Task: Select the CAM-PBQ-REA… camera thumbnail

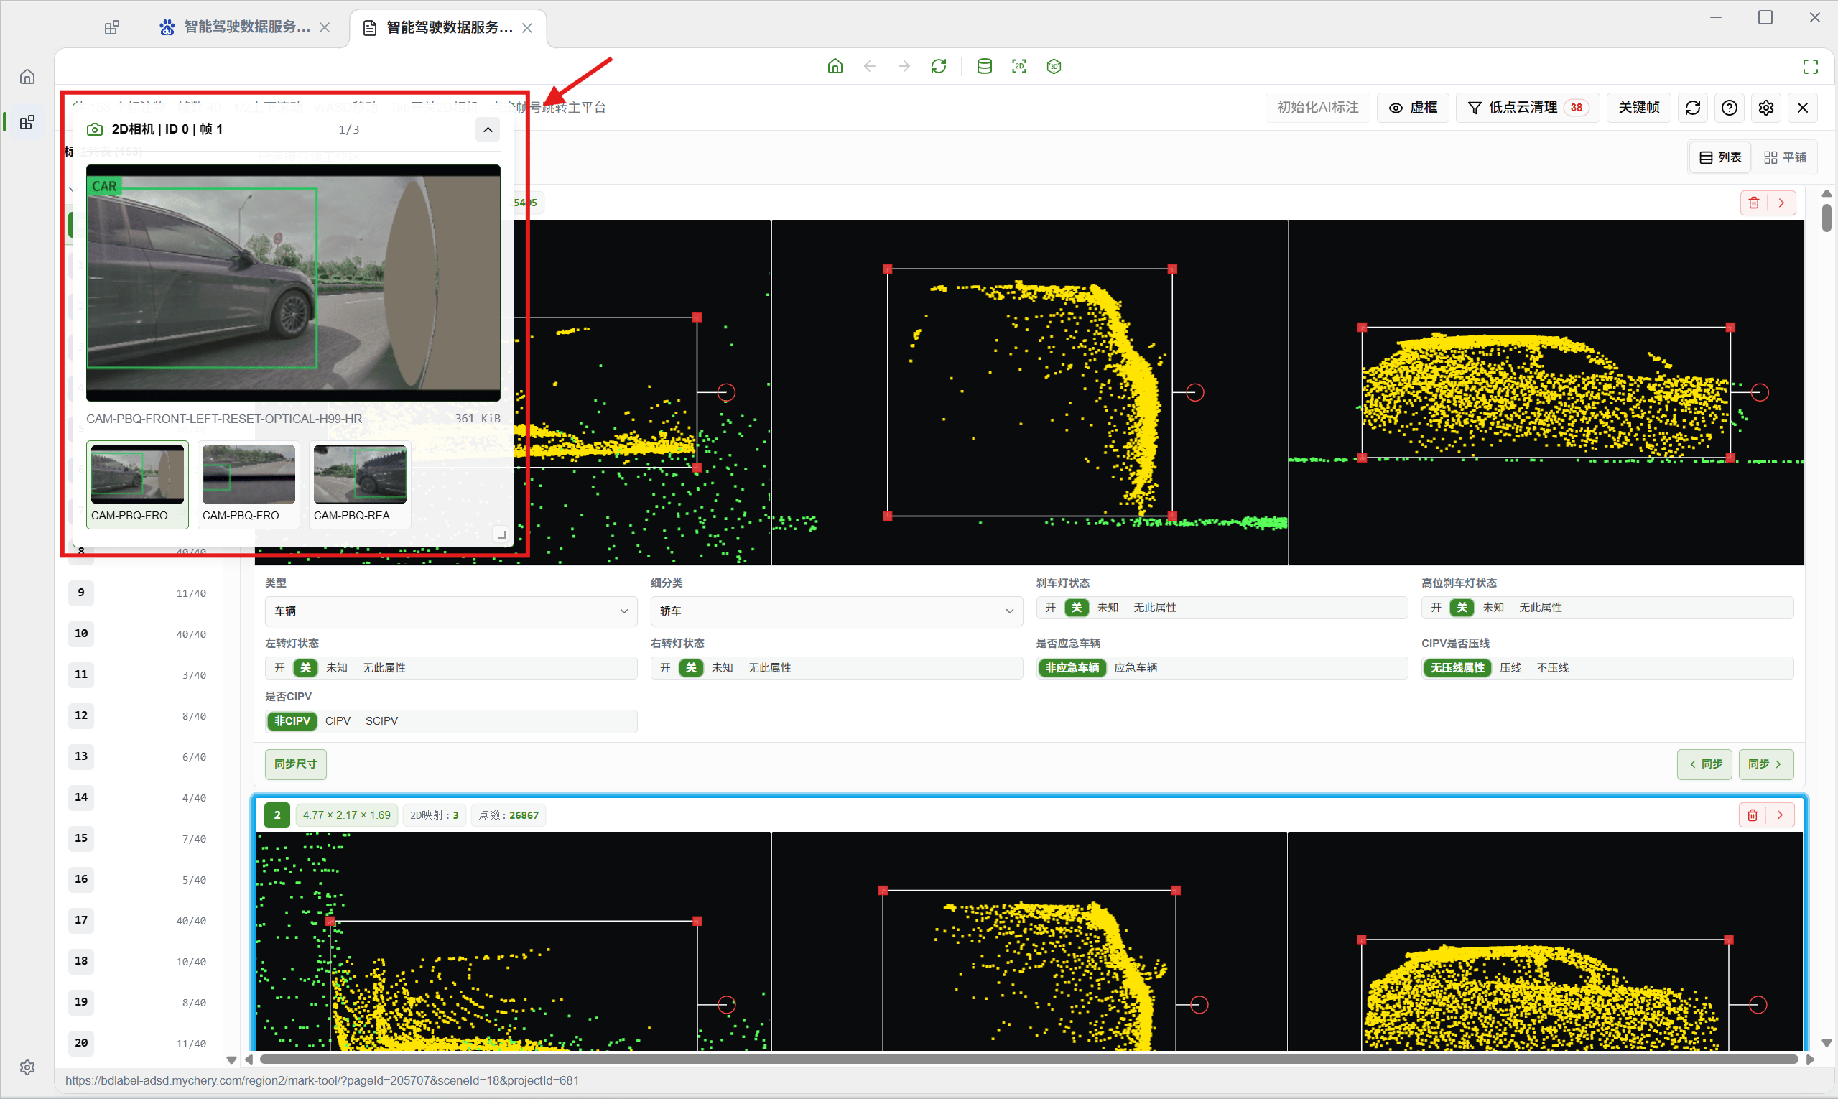Action: [360, 483]
